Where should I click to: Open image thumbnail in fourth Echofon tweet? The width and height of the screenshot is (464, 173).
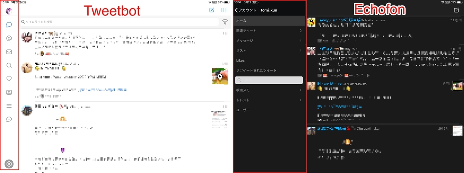click(457, 131)
